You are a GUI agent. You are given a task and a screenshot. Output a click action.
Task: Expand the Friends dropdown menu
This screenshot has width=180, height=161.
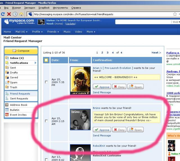pos(53,32)
